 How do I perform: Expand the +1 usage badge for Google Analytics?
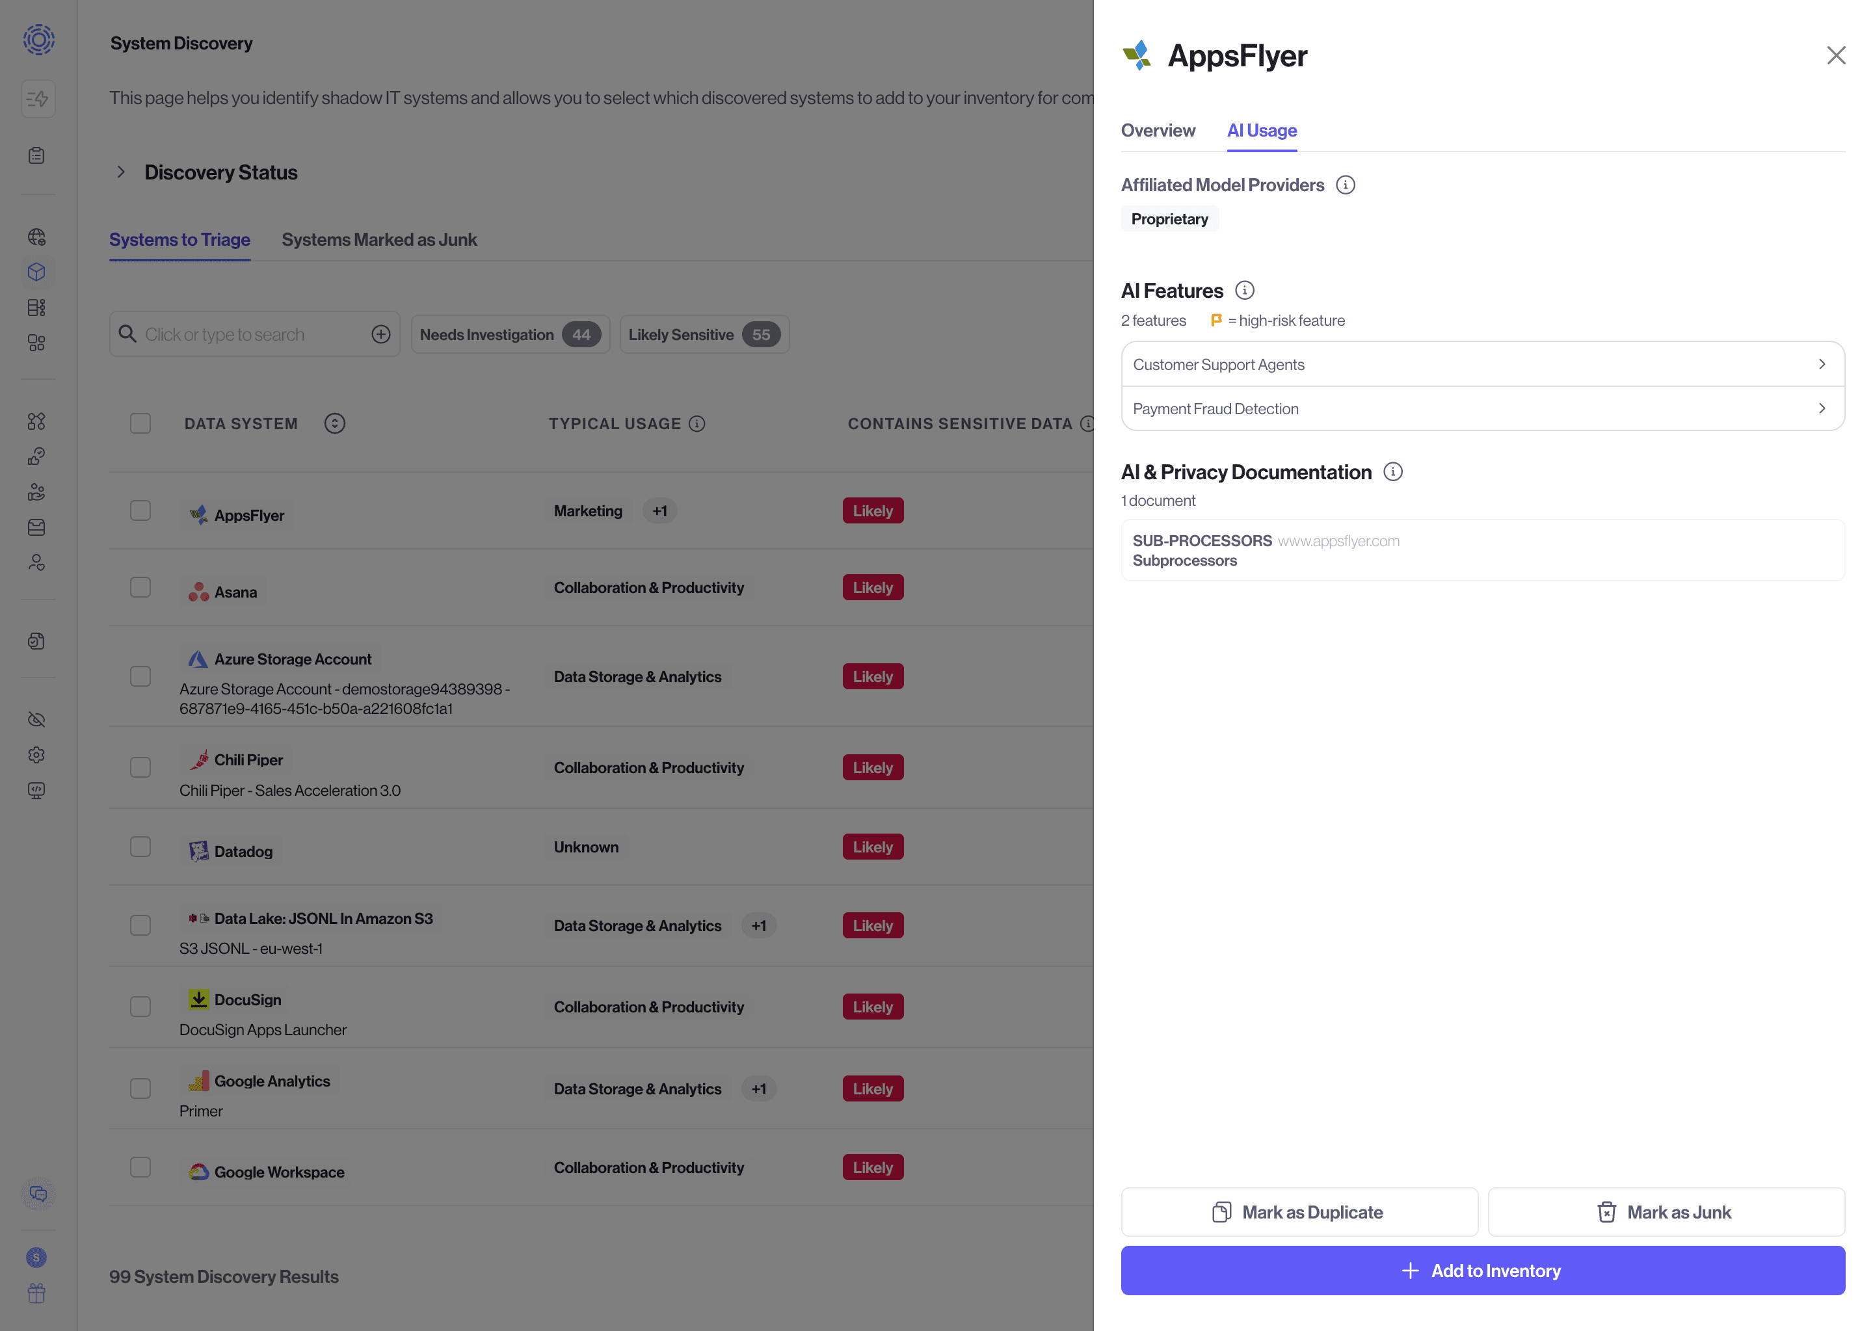coord(758,1089)
